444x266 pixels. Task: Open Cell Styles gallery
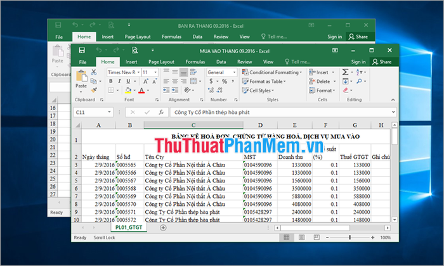(258, 91)
